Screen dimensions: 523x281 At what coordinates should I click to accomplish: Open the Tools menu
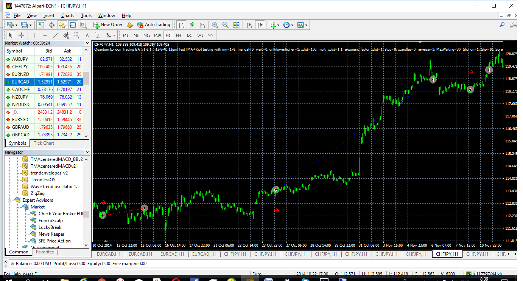86,15
